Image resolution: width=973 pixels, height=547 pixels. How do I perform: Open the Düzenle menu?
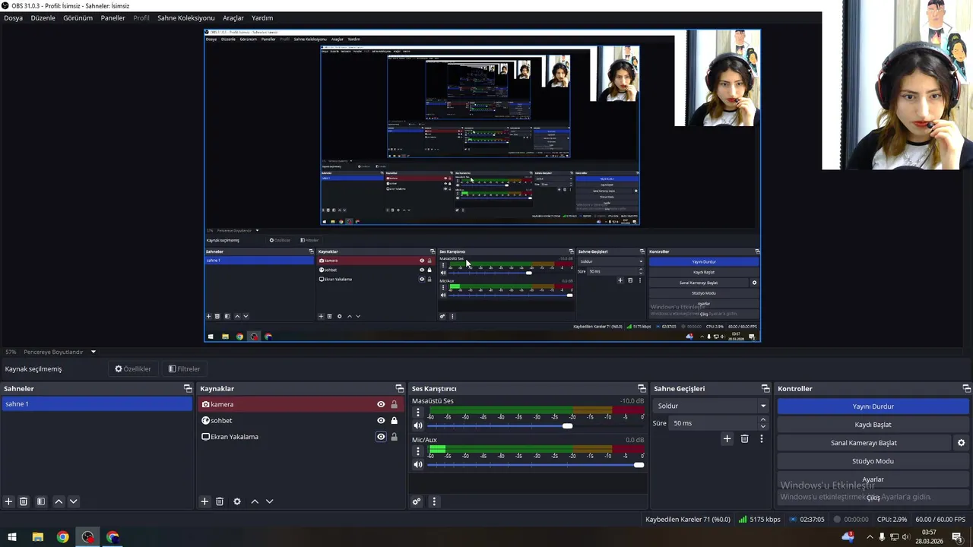[x=43, y=17]
